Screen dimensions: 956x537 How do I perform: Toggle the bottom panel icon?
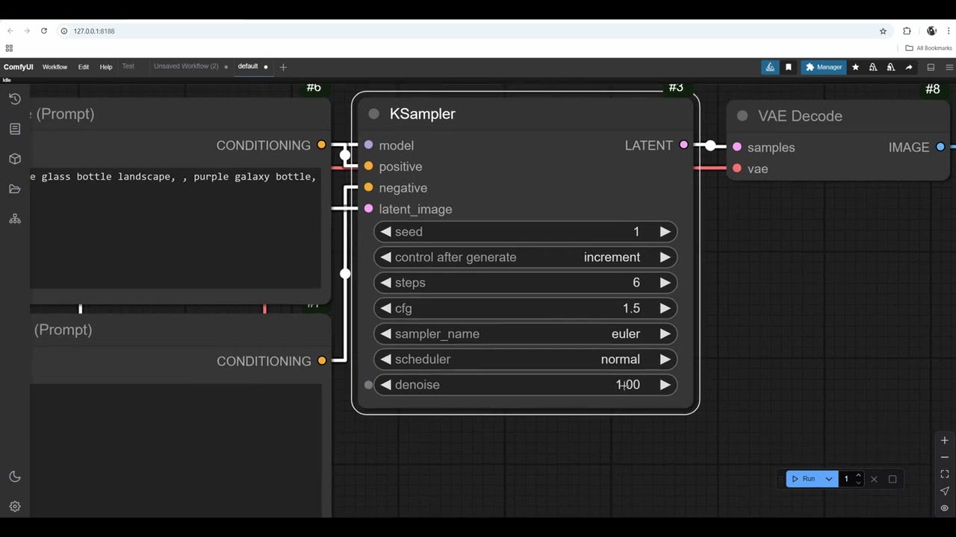pyautogui.click(x=931, y=67)
